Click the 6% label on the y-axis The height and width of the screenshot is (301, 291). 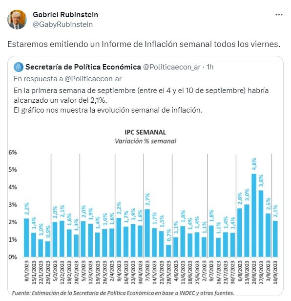pos(13,152)
